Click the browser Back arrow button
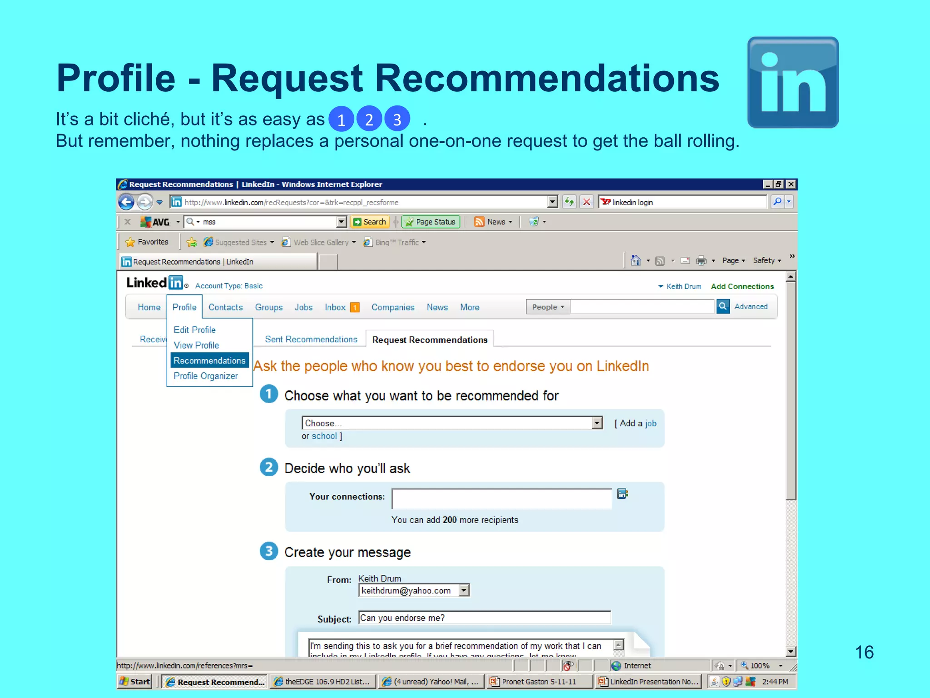Screen dimensions: 930x698 click(x=126, y=202)
